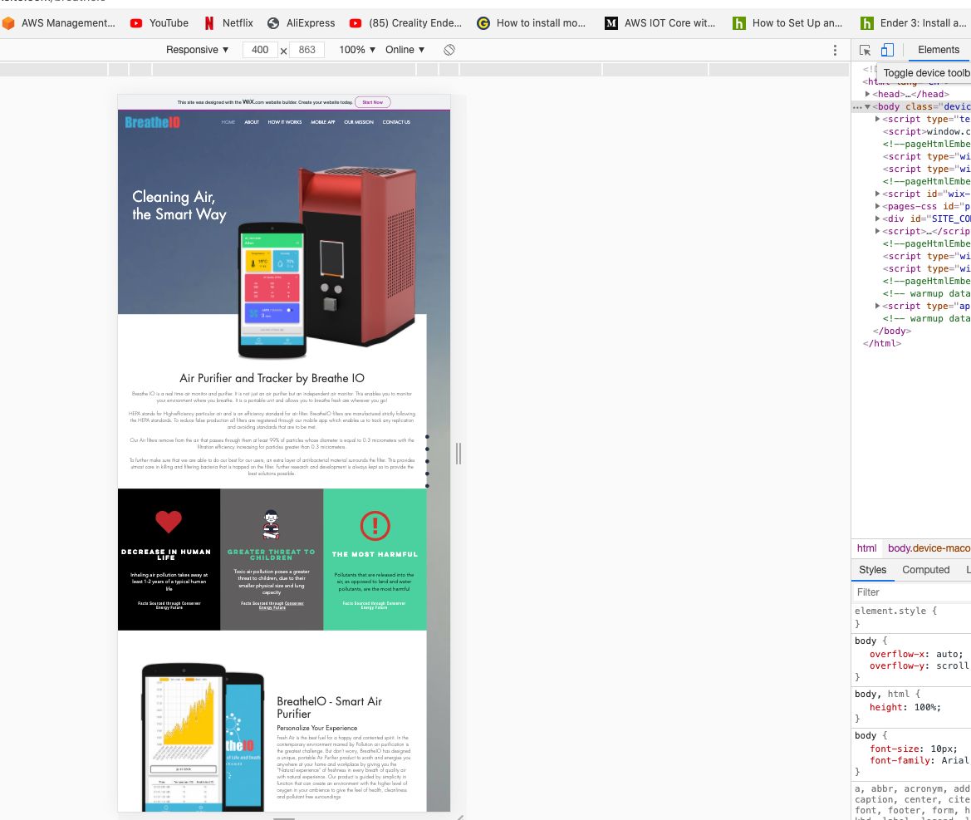Click 'BreatheIO - Smart Air Purifier' heading

click(x=330, y=707)
